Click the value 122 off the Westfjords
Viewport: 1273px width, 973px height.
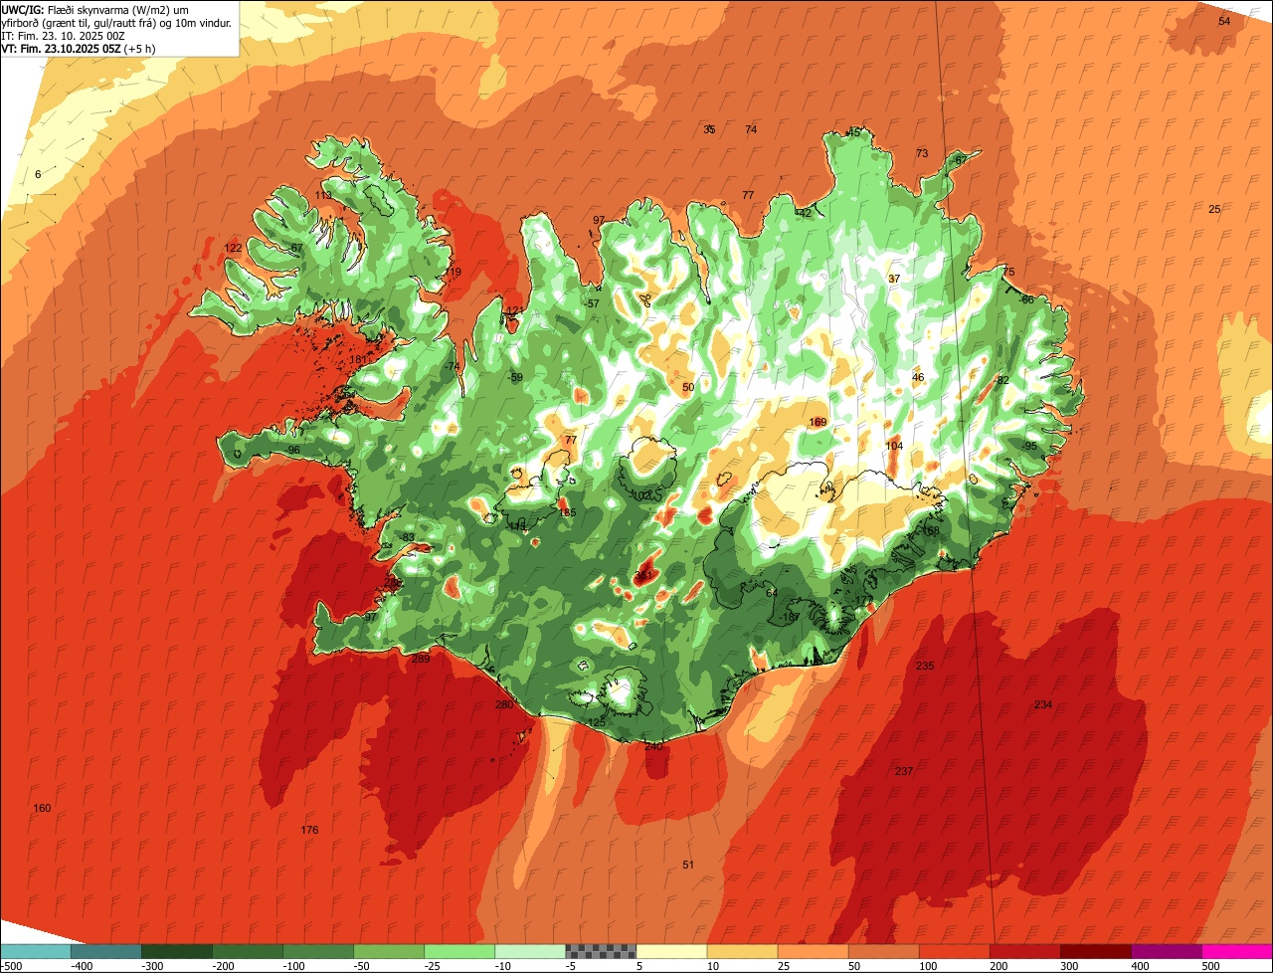pos(233,248)
